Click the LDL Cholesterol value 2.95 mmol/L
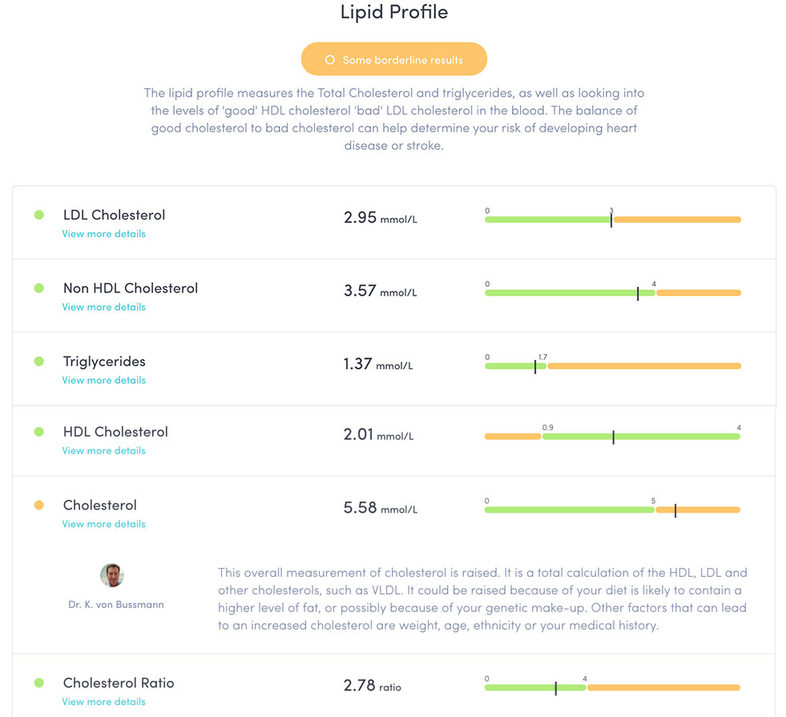786x717 pixels. pos(381,217)
